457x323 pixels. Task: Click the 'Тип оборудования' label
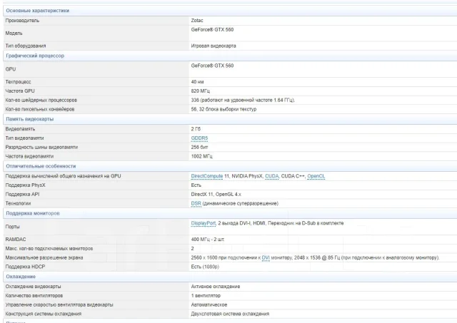point(26,46)
